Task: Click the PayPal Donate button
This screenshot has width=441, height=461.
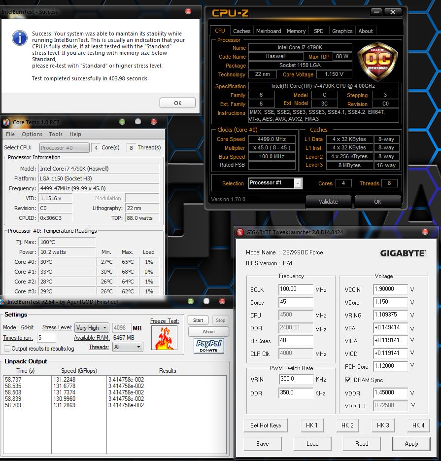Action: (x=208, y=346)
